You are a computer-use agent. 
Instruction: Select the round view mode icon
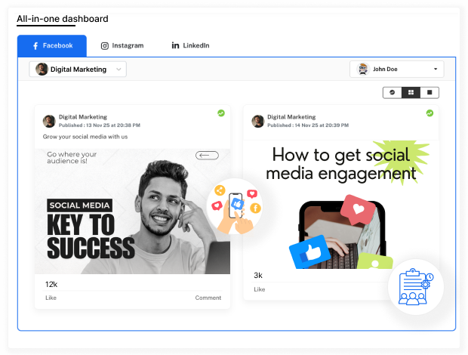(x=393, y=93)
